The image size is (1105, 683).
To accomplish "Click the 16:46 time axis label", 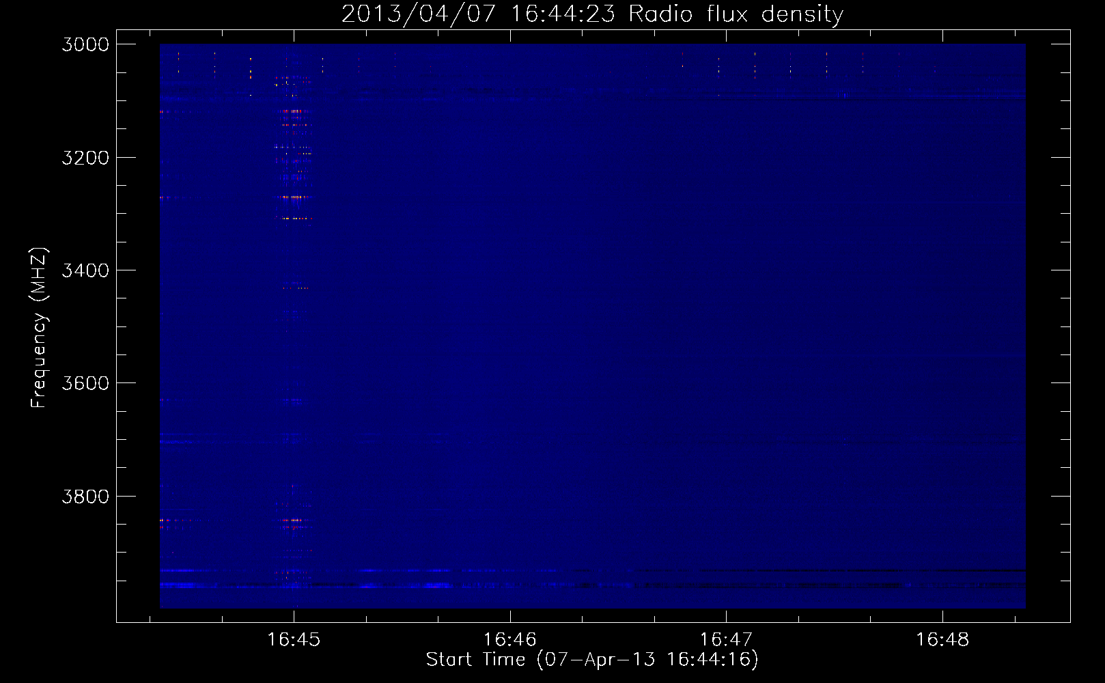I will 510,640.
